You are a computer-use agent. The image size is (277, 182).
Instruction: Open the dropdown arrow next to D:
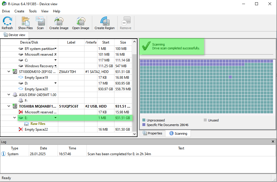click(x=55, y=83)
